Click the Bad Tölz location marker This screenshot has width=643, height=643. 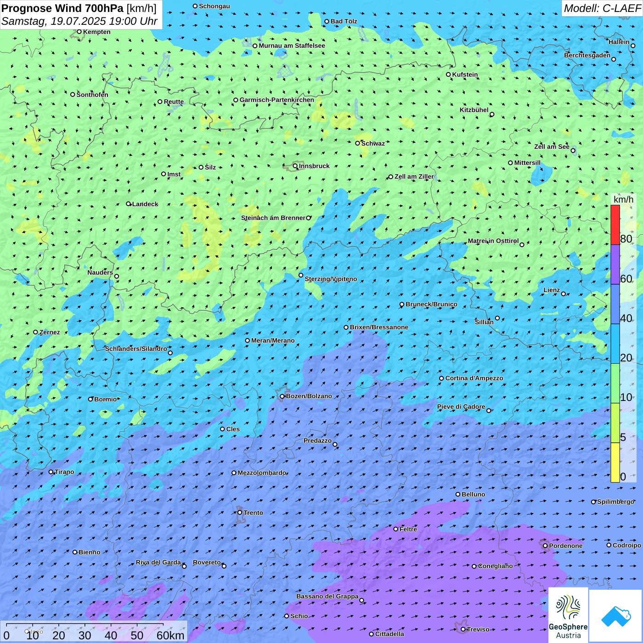click(x=327, y=21)
